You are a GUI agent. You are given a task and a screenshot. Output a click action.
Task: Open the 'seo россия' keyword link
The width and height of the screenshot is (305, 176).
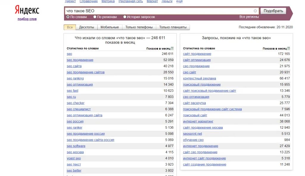pos(75,122)
